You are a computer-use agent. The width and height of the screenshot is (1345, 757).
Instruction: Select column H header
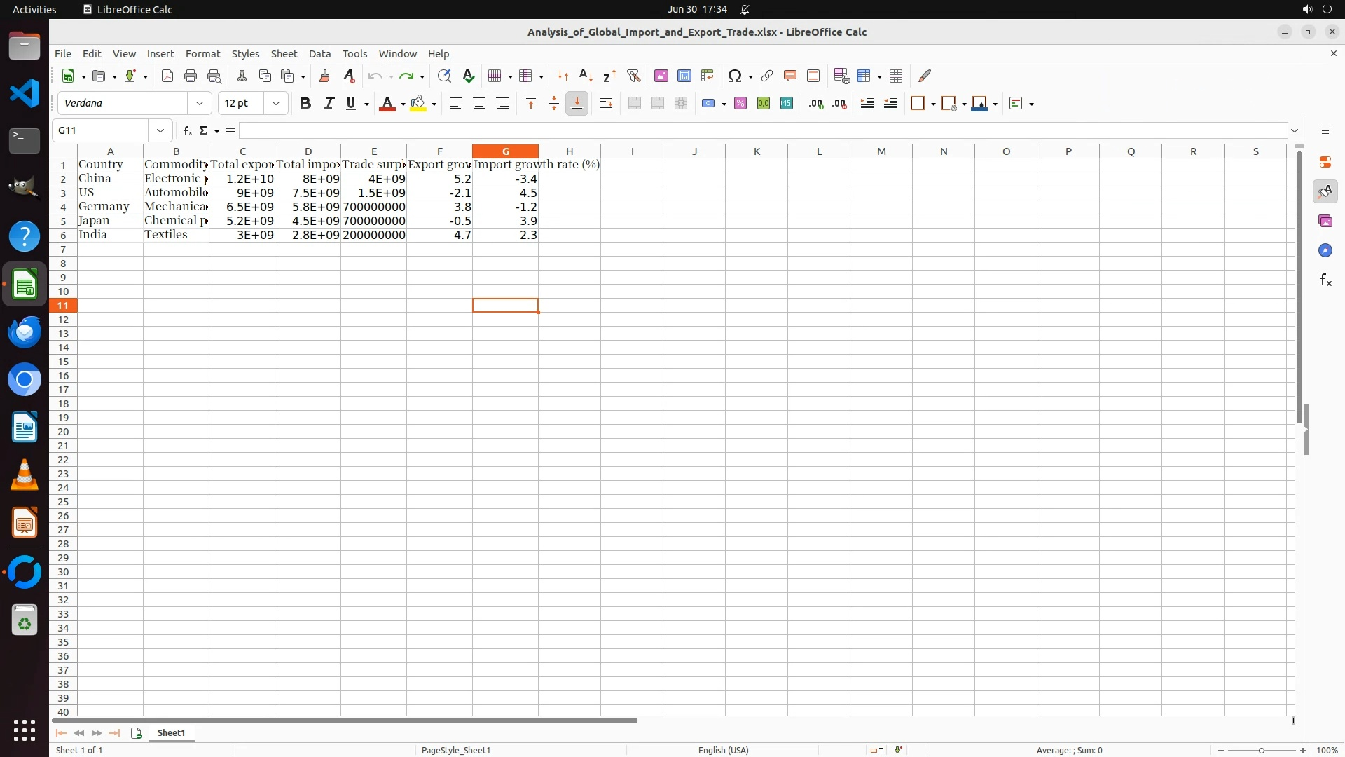(569, 151)
